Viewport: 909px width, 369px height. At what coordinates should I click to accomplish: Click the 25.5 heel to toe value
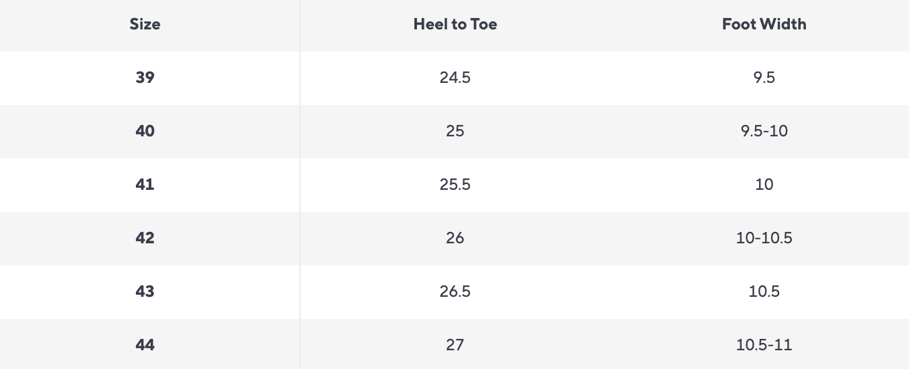coord(455,184)
